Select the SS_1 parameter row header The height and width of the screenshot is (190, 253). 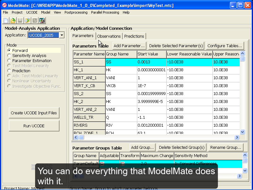tap(89, 62)
